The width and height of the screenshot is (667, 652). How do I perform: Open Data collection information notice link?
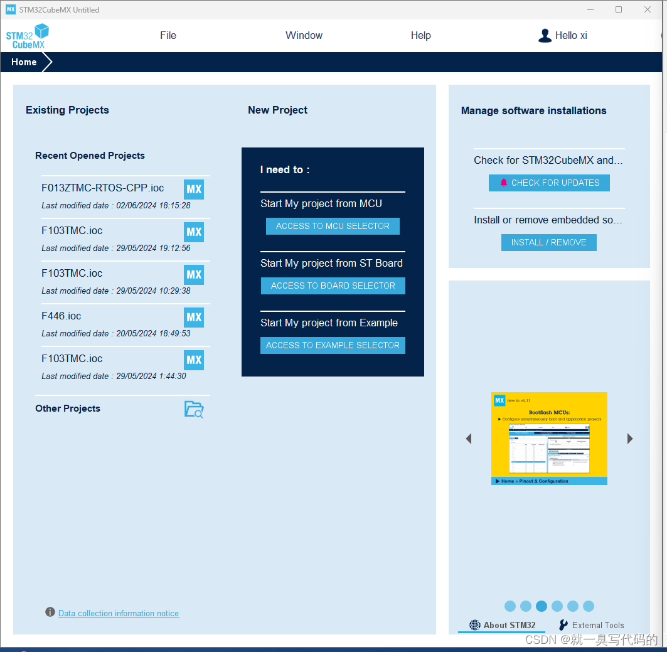tap(119, 613)
